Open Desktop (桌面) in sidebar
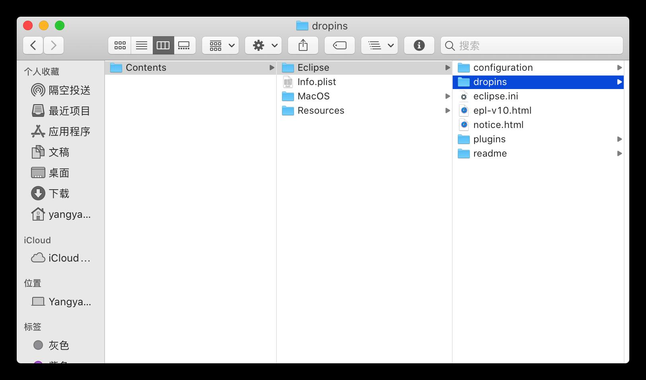Image resolution: width=646 pixels, height=380 pixels. pyautogui.click(x=51, y=173)
